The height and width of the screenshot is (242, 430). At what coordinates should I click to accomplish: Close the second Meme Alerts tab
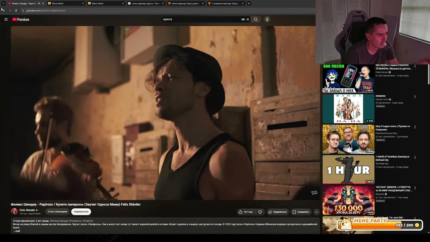point(123,3)
